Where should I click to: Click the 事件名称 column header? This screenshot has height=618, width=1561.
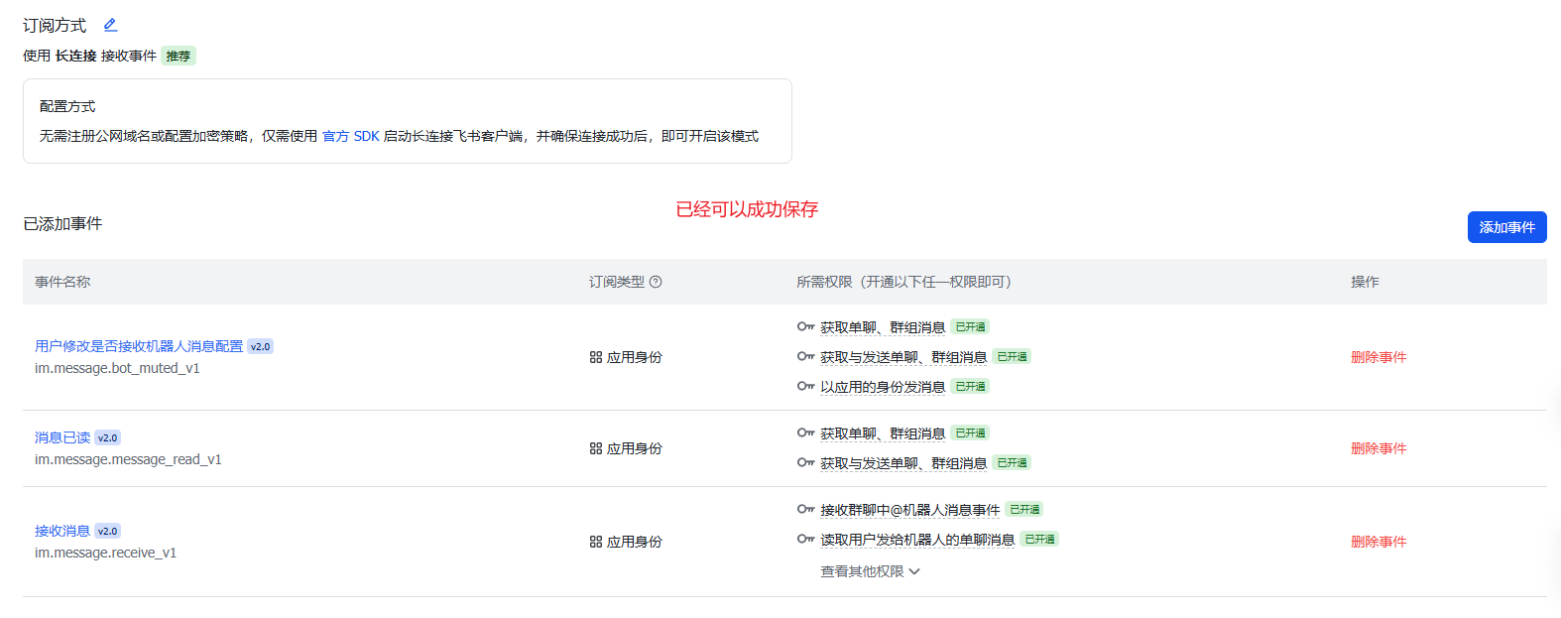click(x=62, y=282)
